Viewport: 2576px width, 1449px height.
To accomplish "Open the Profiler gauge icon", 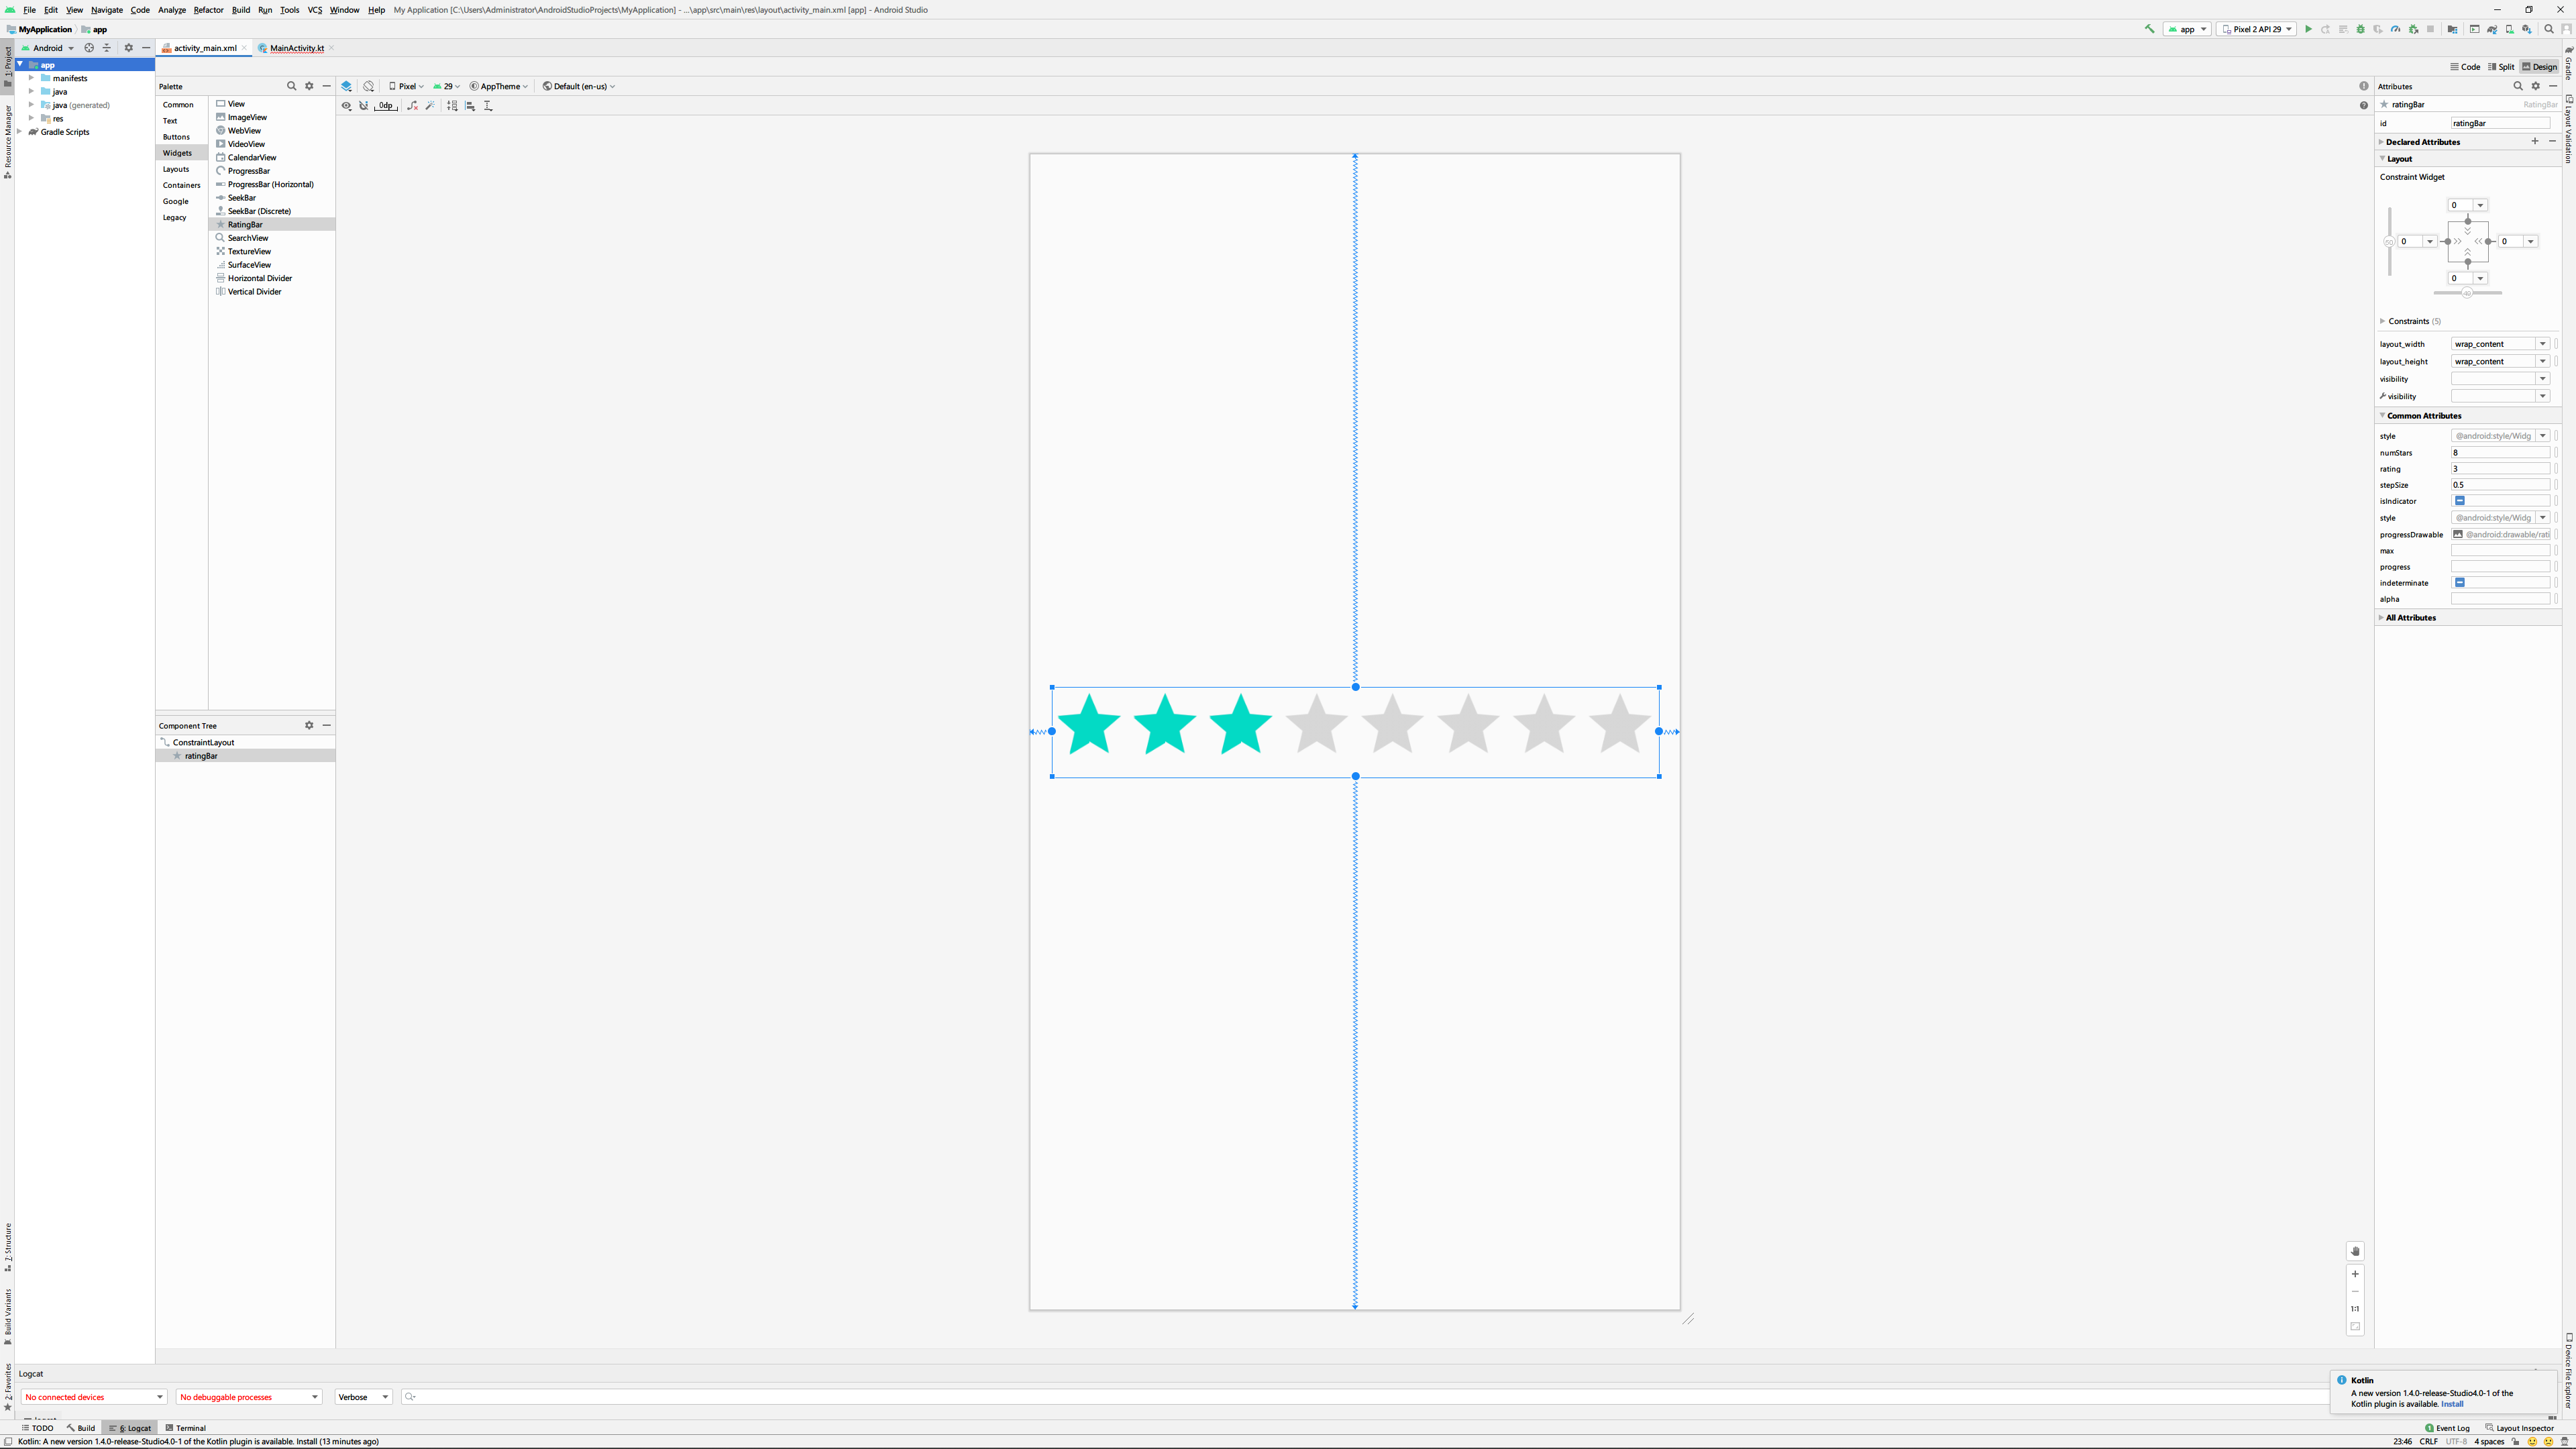I will tap(2395, 29).
